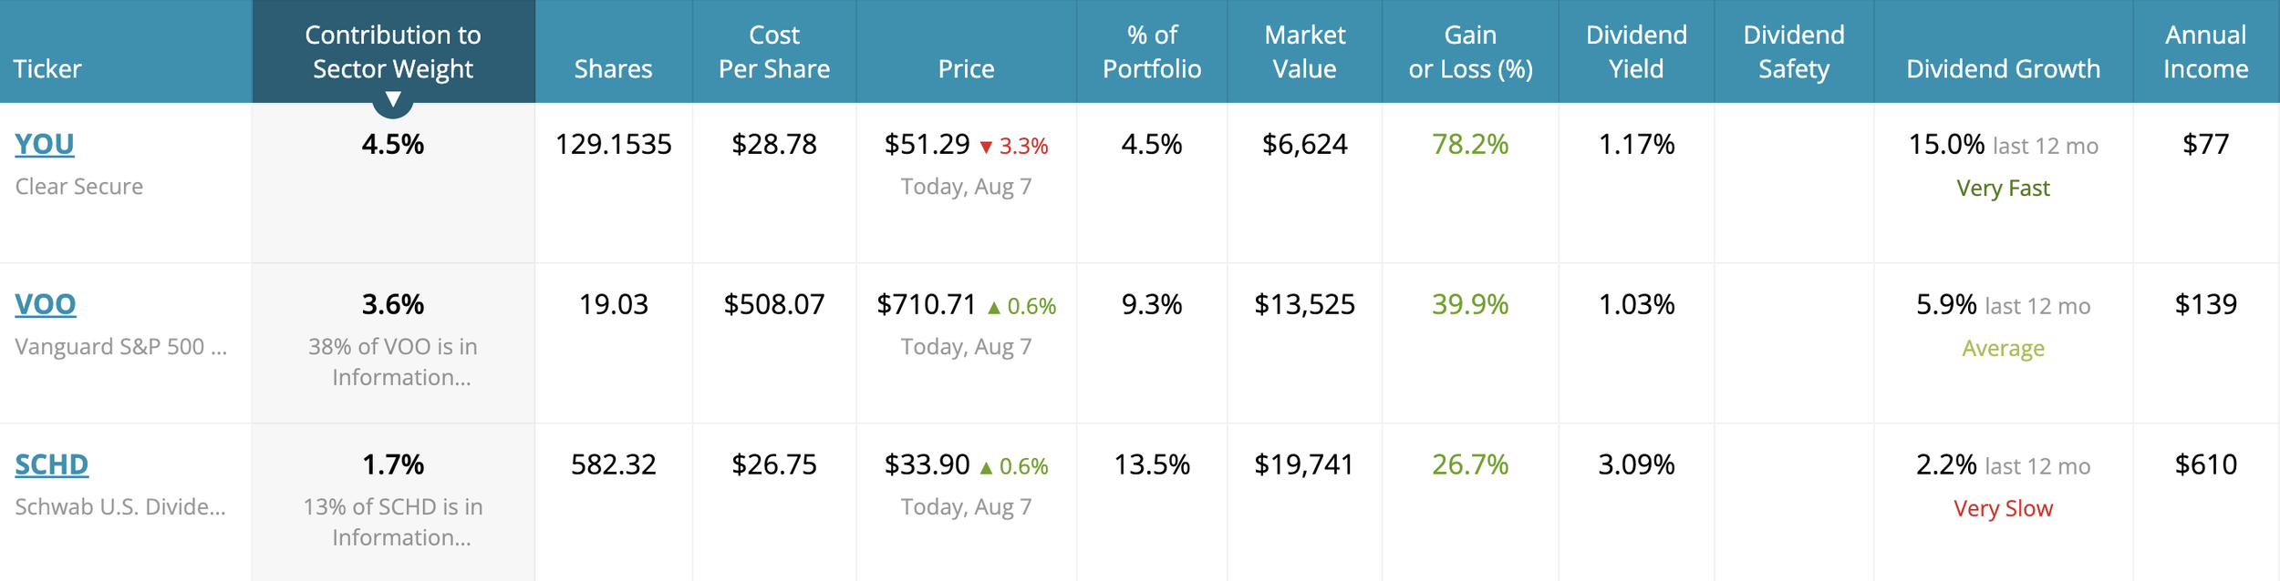The height and width of the screenshot is (581, 2280).
Task: Sort by Dividend Growth header
Action: [2004, 69]
